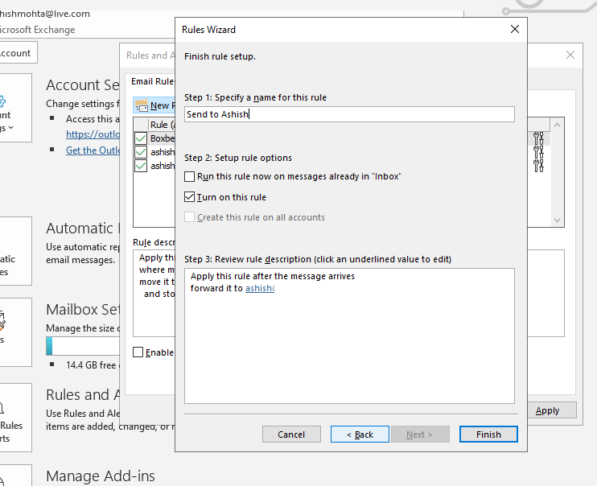597x486 pixels.
Task: Enable Run this rule now on Inbox messages
Action: 189,176
